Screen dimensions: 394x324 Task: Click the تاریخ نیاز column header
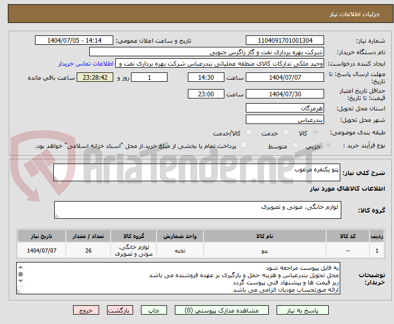[41, 236]
